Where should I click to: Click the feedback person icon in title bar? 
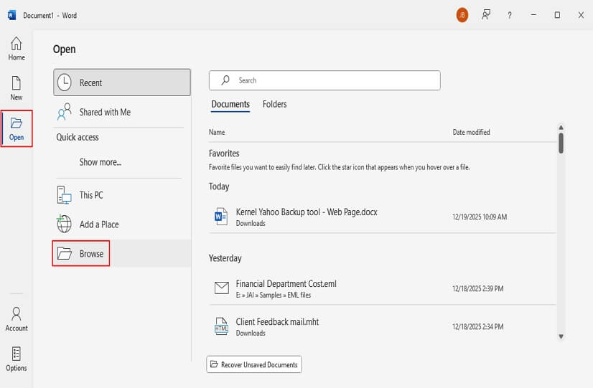point(486,15)
